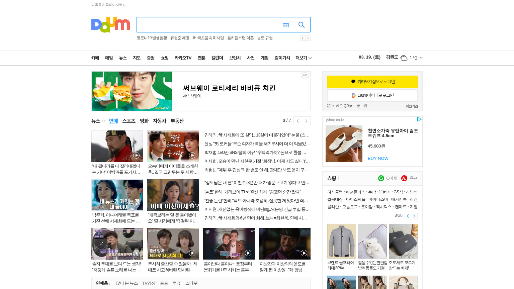This screenshot has height=289, width=514.
Task: Open the white puppy pet cushion thumbnail
Action: coord(372,241)
